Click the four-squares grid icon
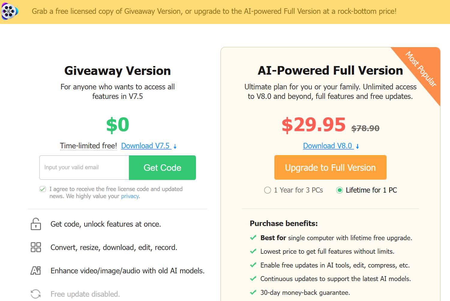Image resolution: width=450 pixels, height=301 pixels. click(x=36, y=247)
